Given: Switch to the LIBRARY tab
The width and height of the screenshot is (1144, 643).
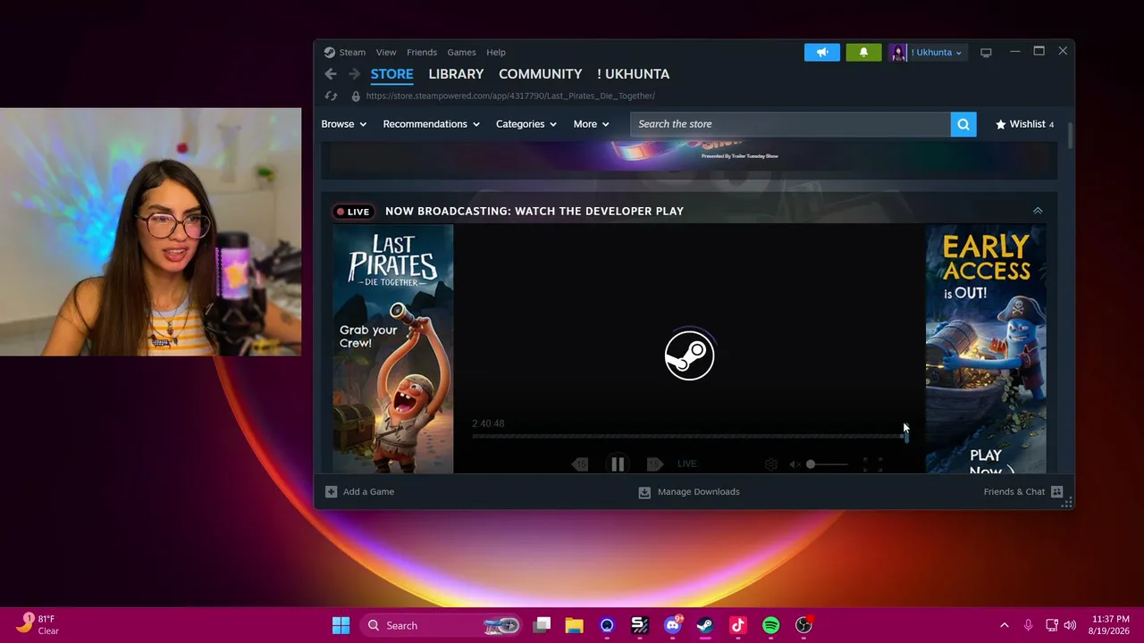Looking at the screenshot, I should (x=456, y=74).
